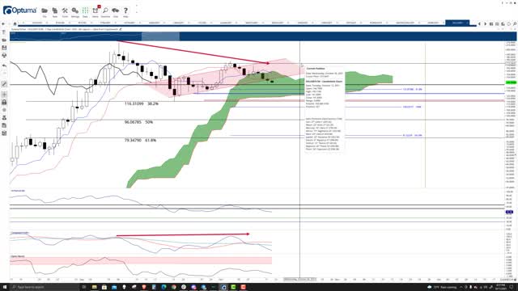Click the 96.06785 50% Fibonacci label

(x=138, y=122)
